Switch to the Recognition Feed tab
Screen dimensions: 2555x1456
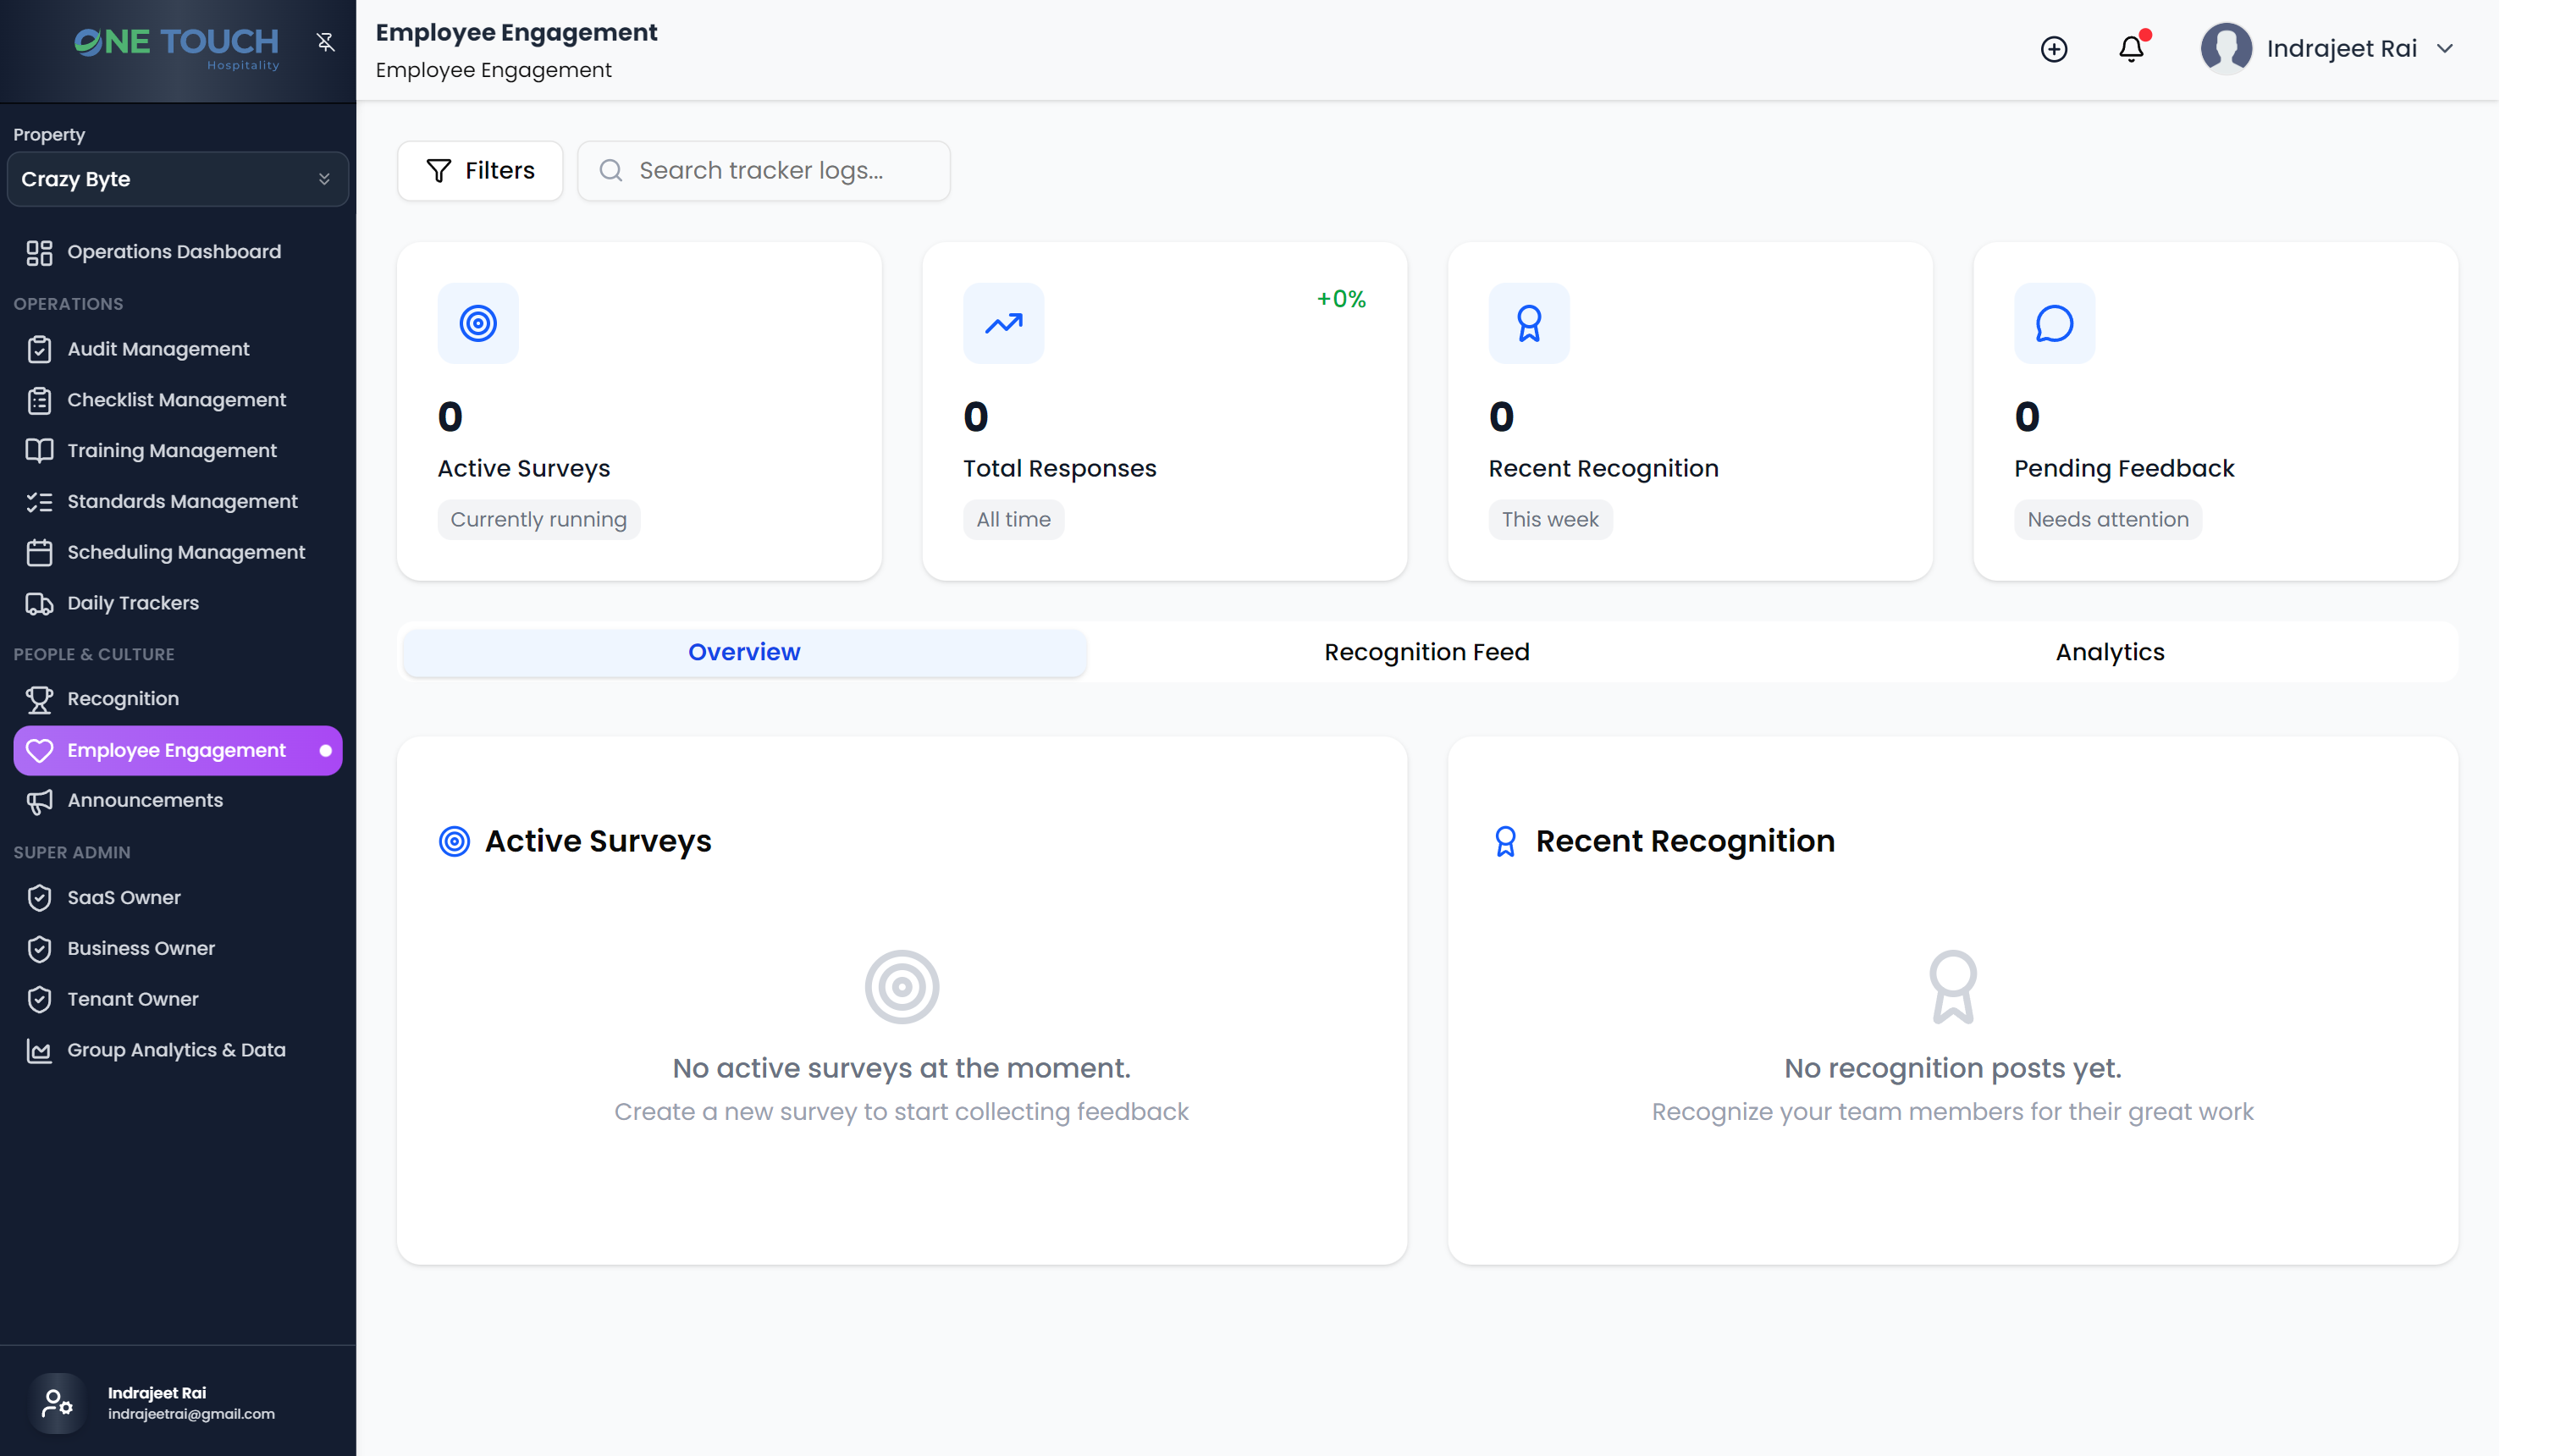[x=1427, y=651]
